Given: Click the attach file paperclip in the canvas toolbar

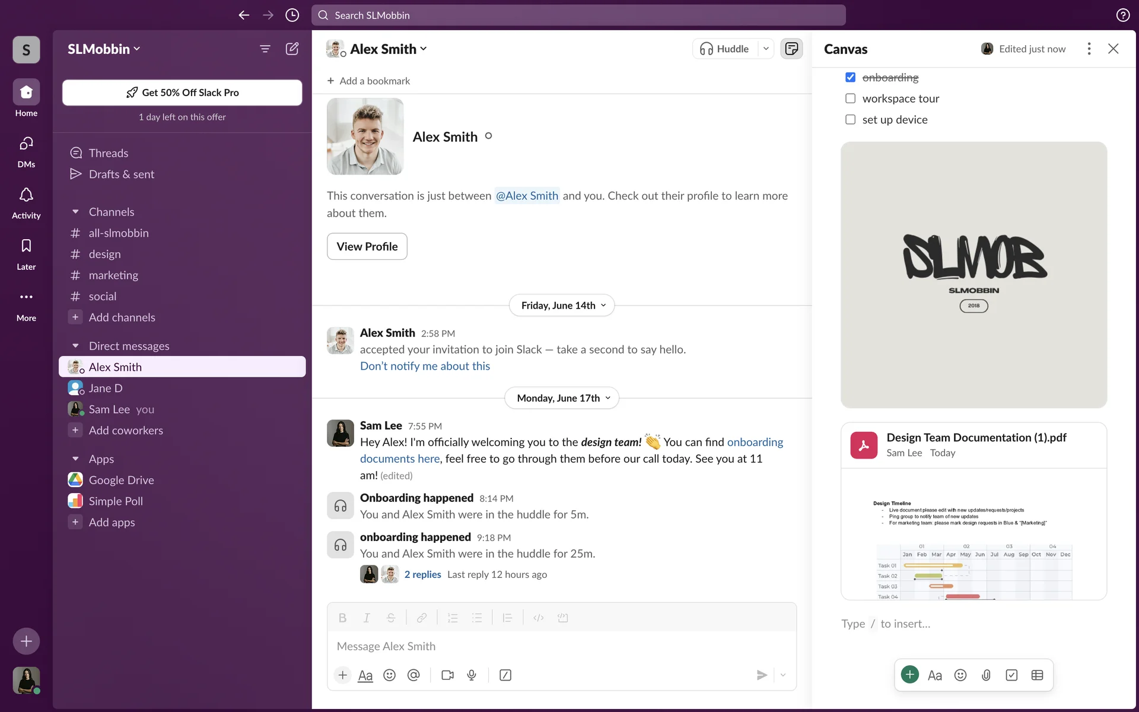Looking at the screenshot, I should pyautogui.click(x=986, y=675).
